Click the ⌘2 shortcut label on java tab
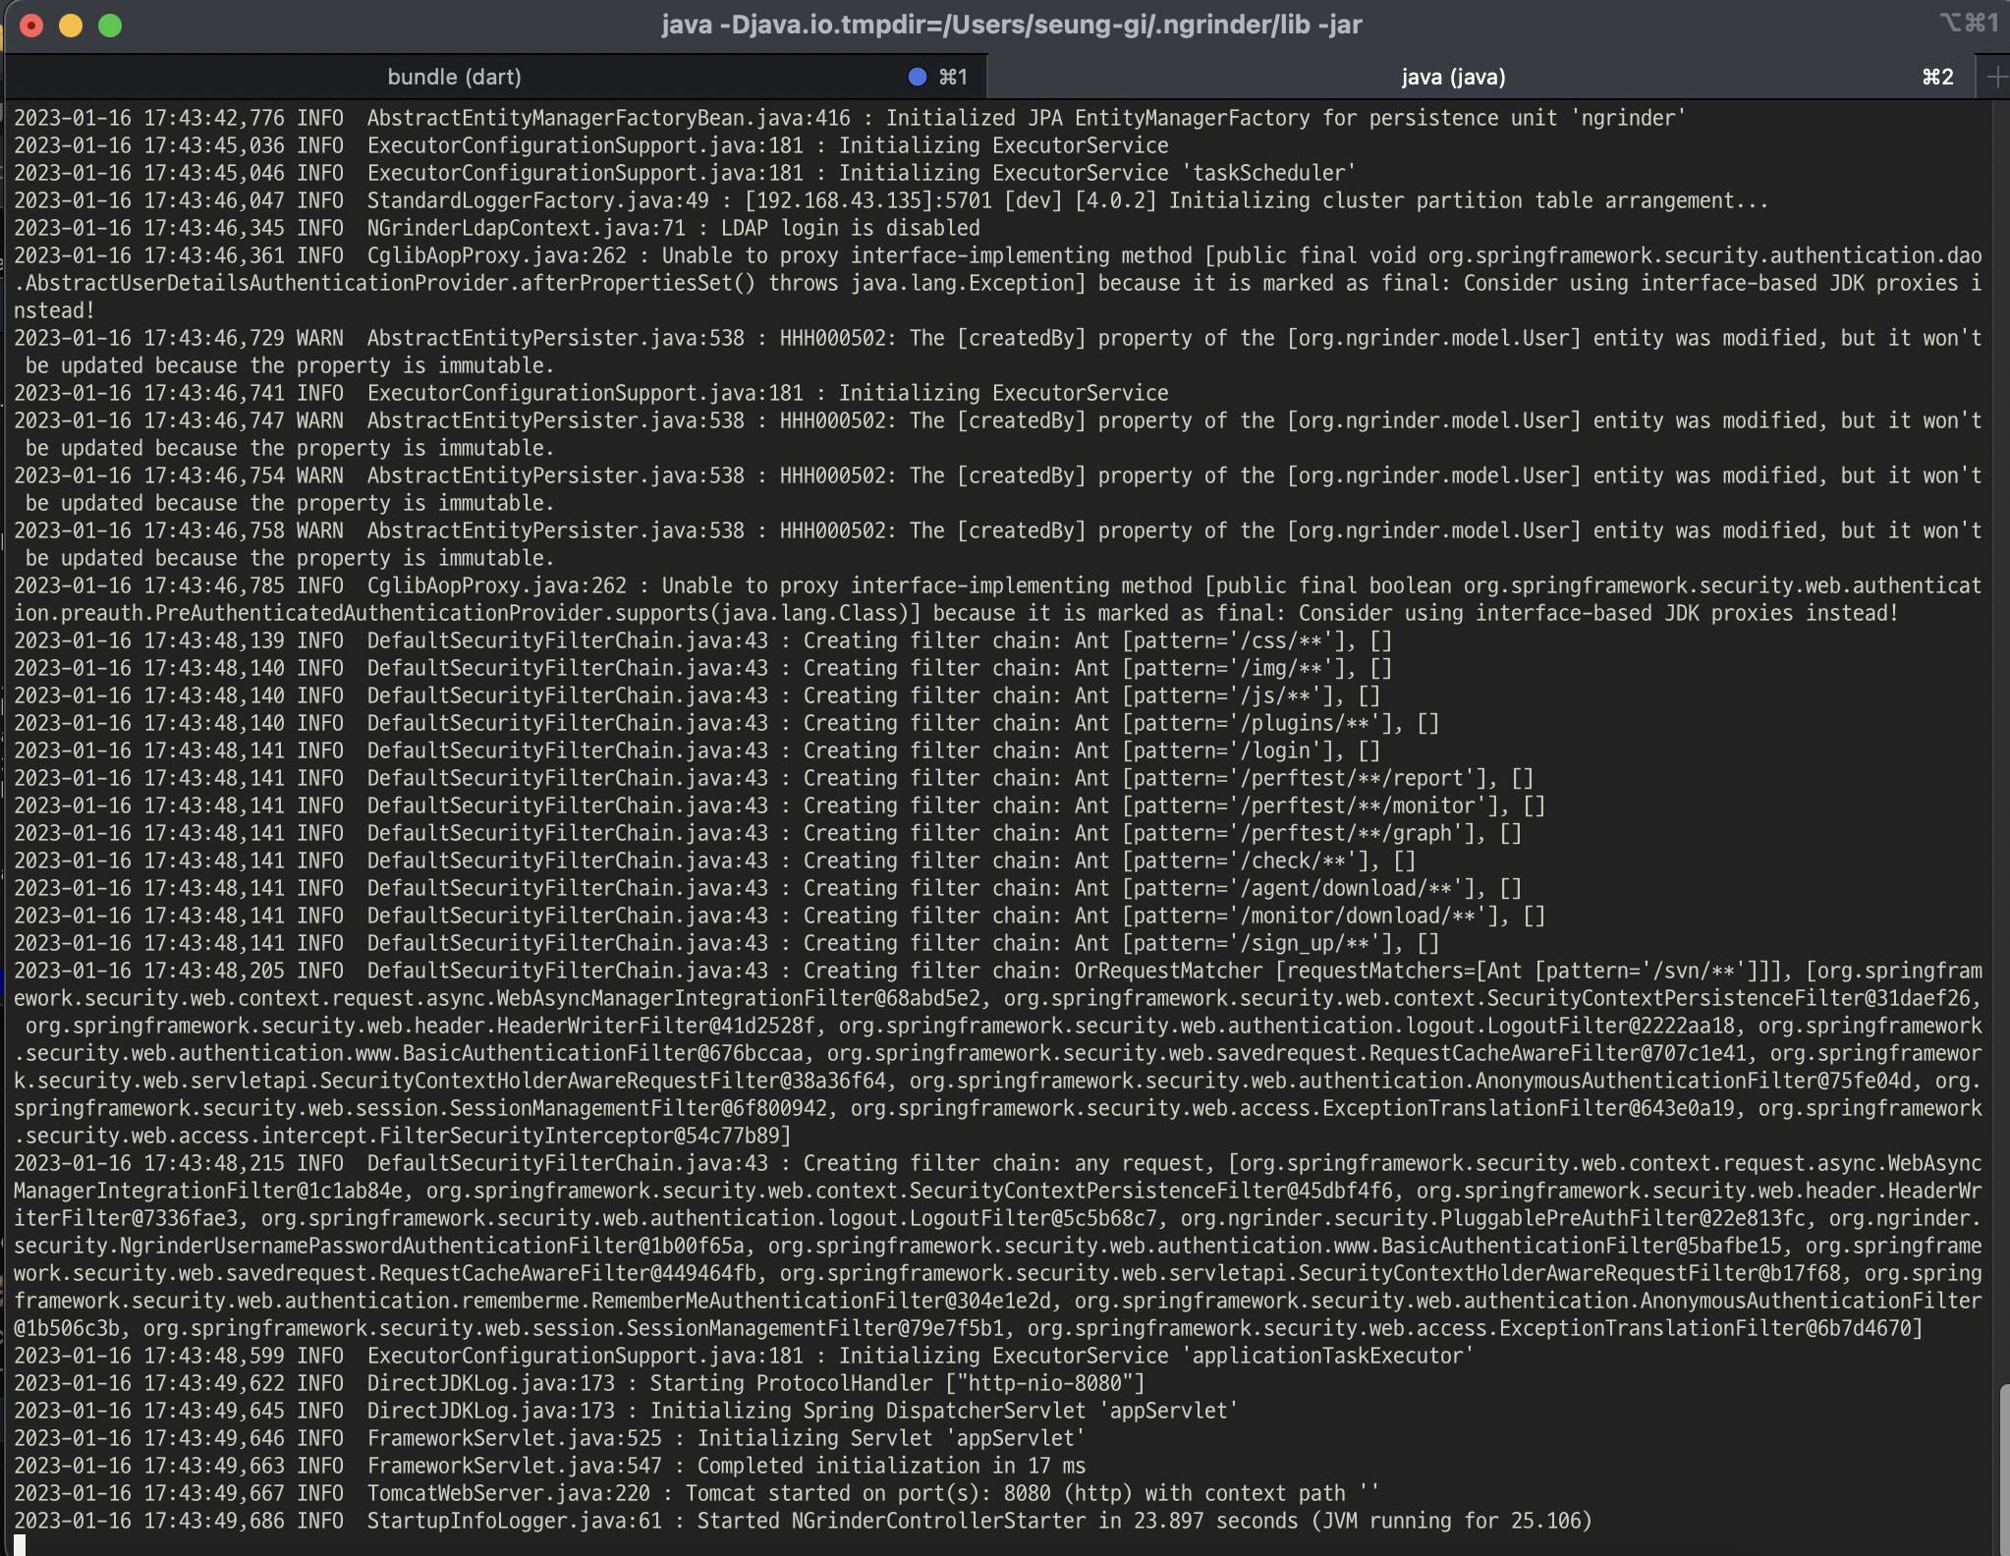This screenshot has height=1556, width=2010. [x=1937, y=77]
